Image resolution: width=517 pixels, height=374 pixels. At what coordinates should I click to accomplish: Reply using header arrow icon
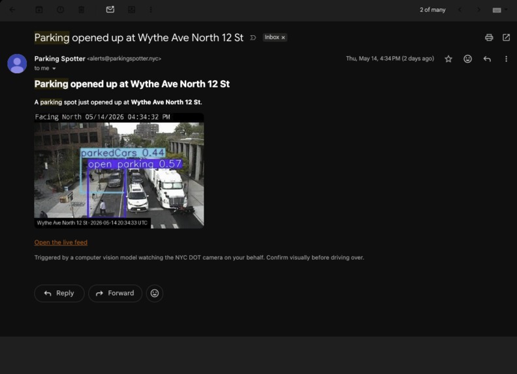click(x=487, y=59)
